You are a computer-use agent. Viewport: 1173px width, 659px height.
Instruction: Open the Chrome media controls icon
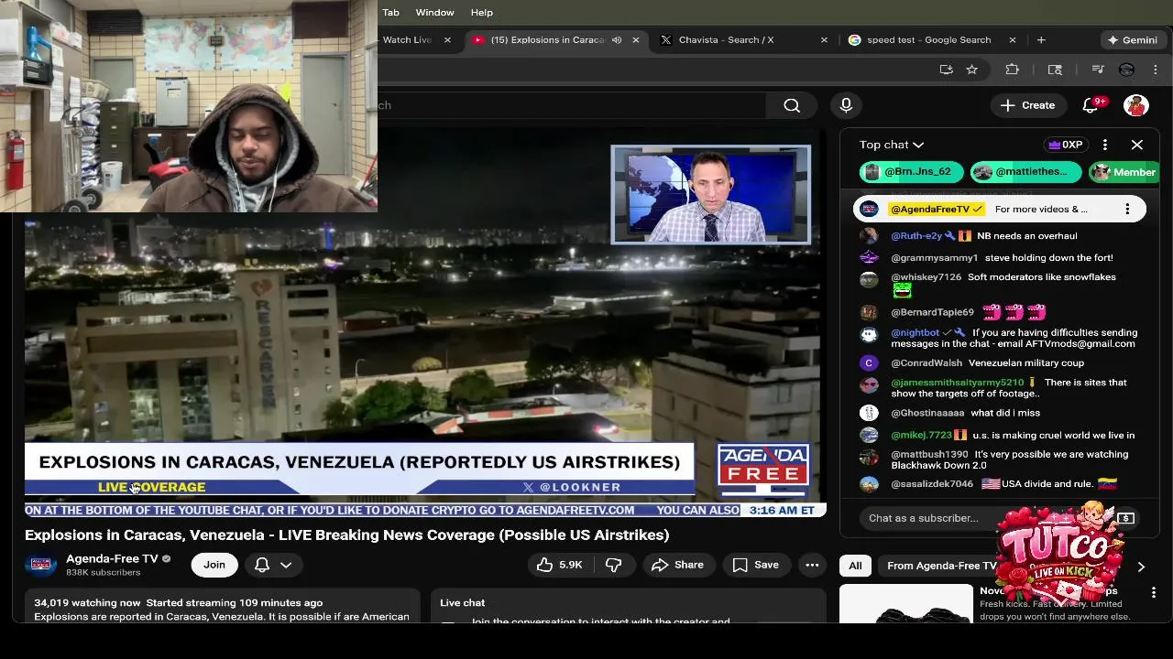(x=1098, y=70)
